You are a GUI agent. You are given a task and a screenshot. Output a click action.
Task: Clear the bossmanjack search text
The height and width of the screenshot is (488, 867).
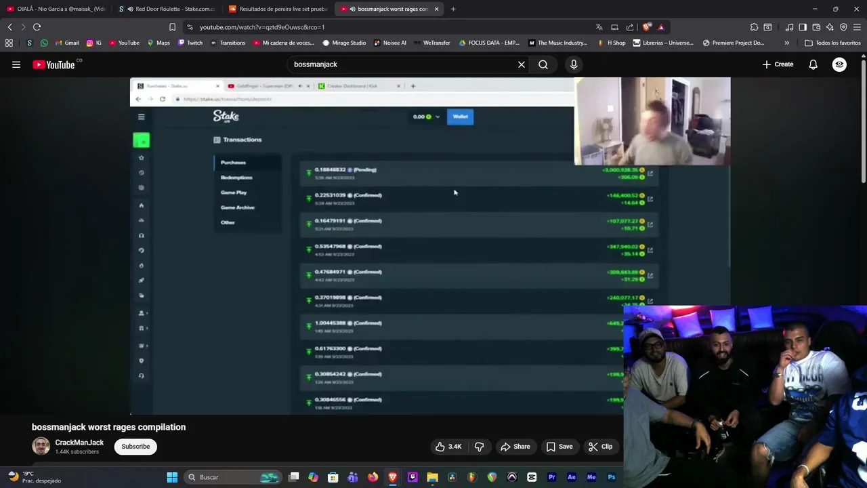(x=522, y=64)
